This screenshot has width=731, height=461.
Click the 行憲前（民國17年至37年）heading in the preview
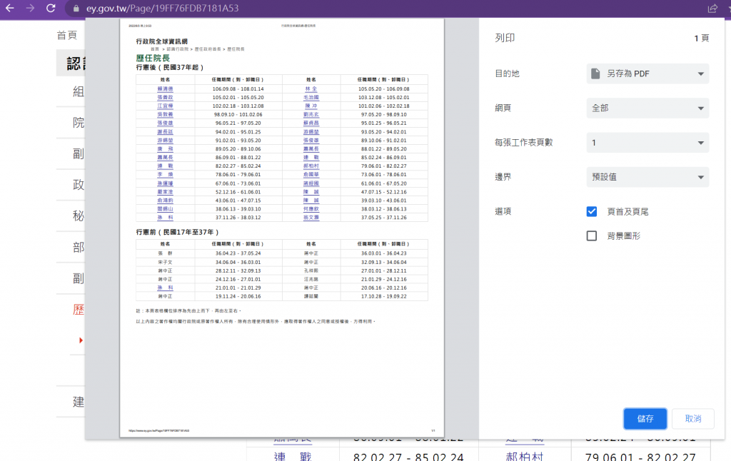click(x=177, y=232)
